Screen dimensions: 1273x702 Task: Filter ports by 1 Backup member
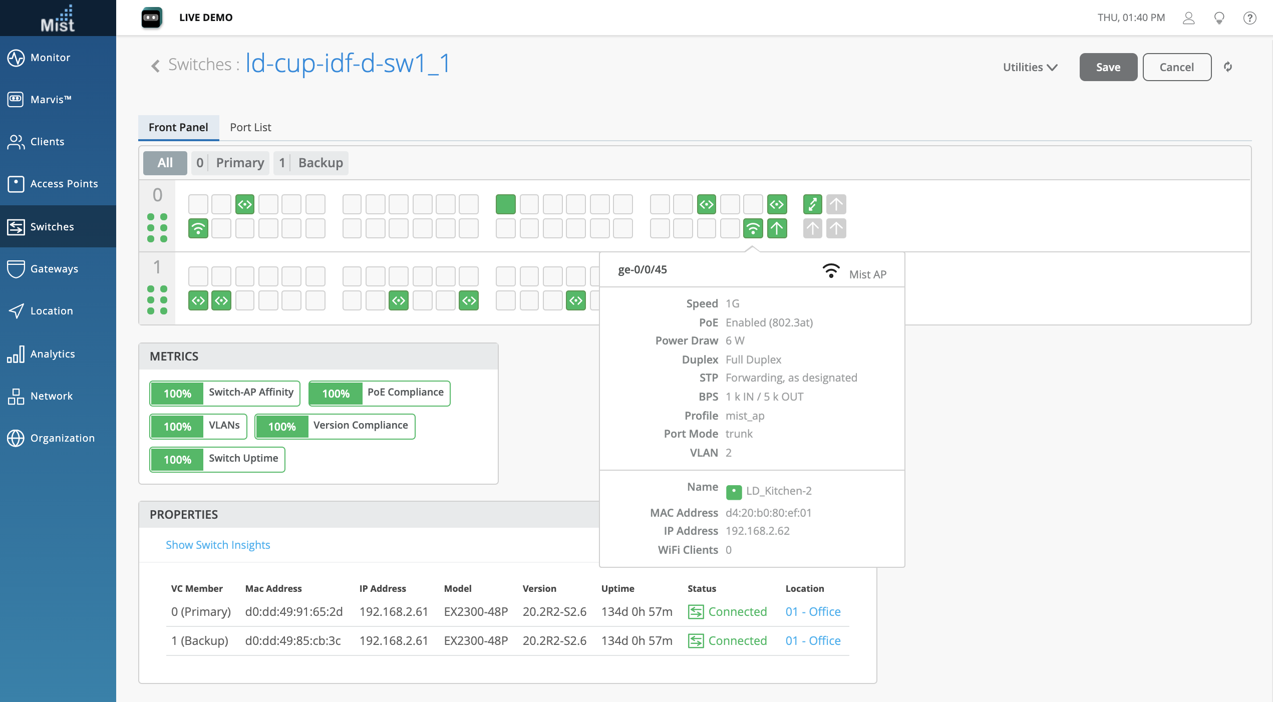pyautogui.click(x=310, y=163)
